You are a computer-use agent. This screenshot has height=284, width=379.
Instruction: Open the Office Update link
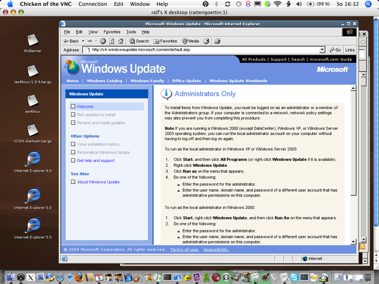click(187, 80)
